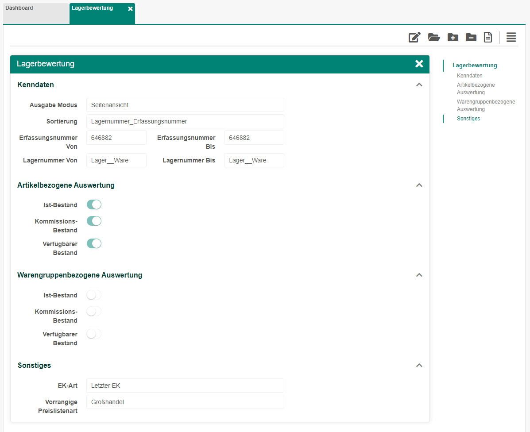The image size is (530, 432).
Task: Go to Sonstiges in side navigation
Action: (468, 119)
